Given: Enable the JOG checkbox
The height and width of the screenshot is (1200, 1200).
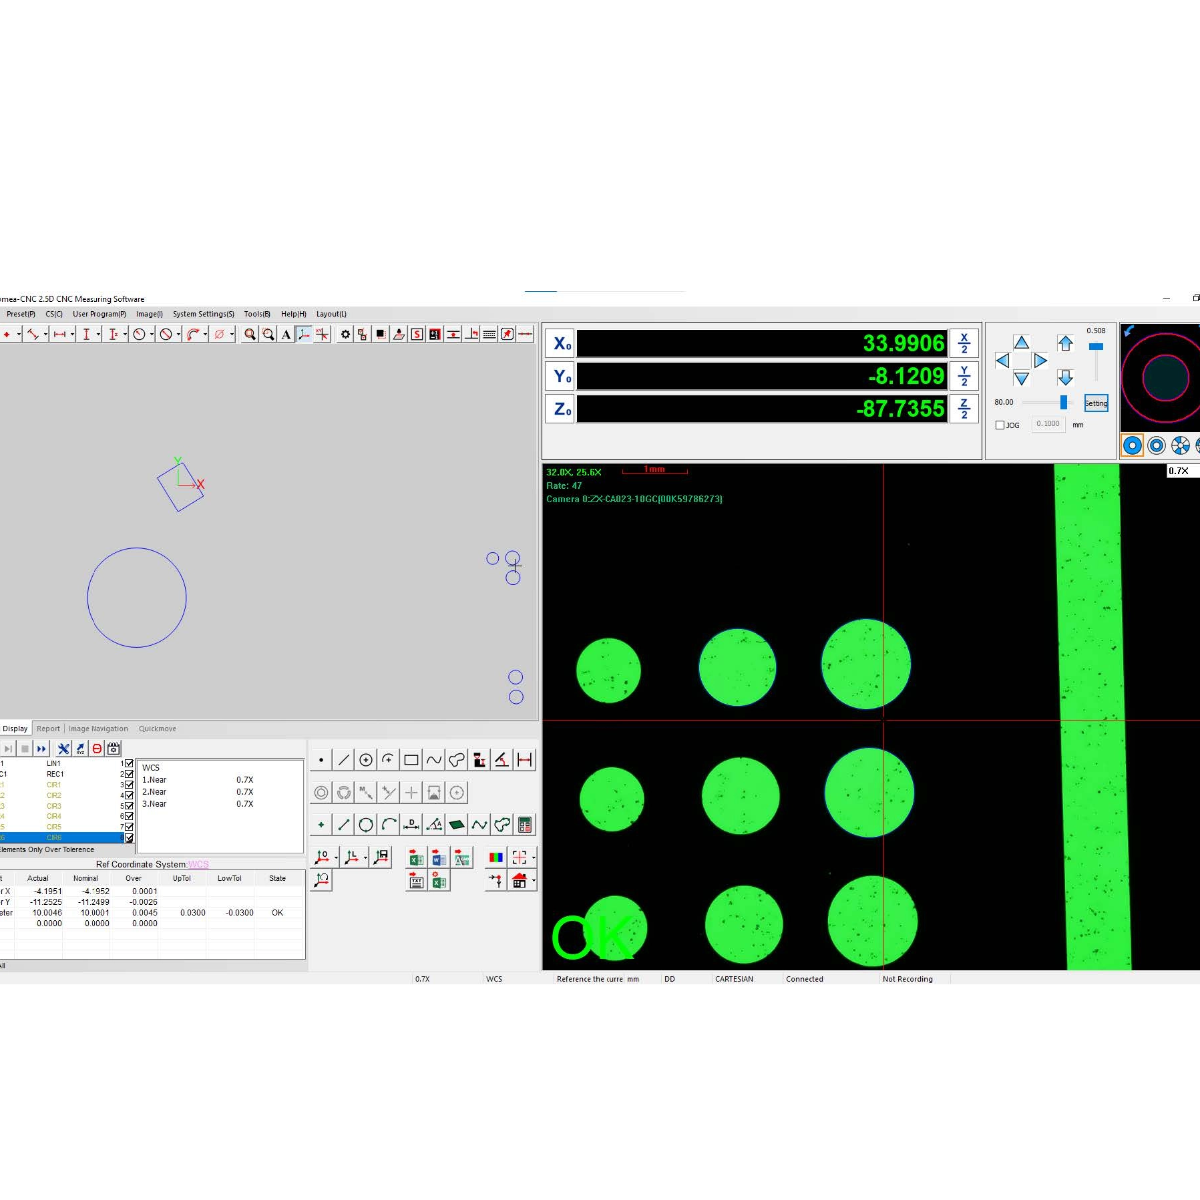Looking at the screenshot, I should pos(1000,425).
